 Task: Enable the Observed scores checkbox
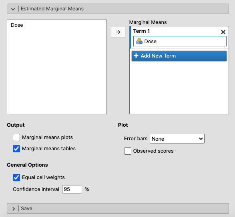click(x=128, y=151)
